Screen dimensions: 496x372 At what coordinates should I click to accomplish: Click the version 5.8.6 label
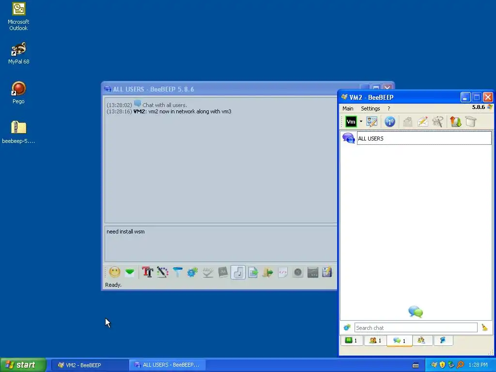coord(478,107)
